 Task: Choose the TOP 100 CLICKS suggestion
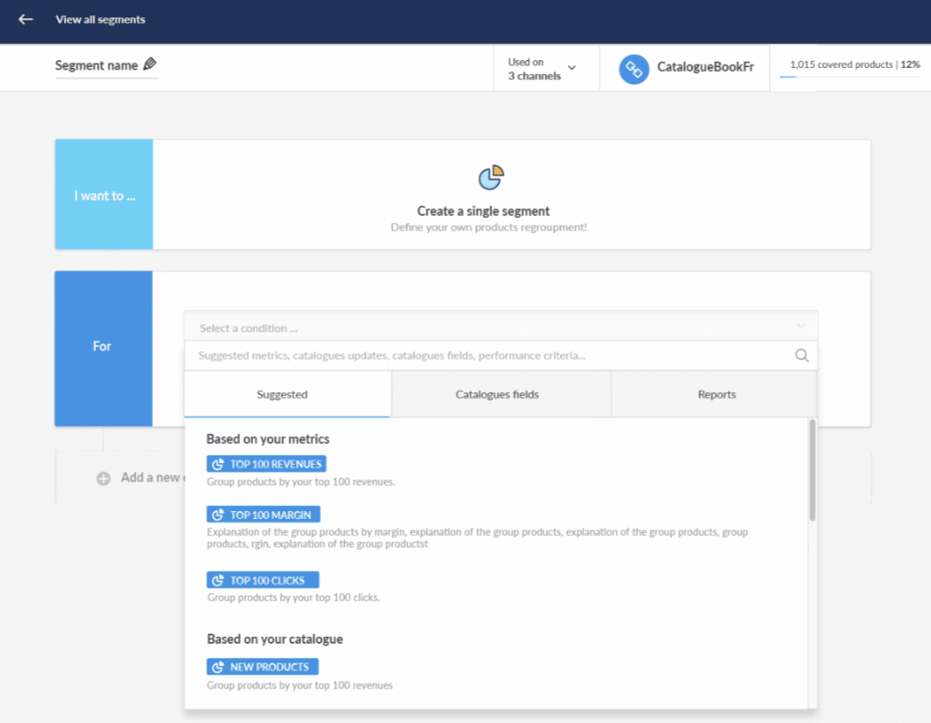point(263,580)
